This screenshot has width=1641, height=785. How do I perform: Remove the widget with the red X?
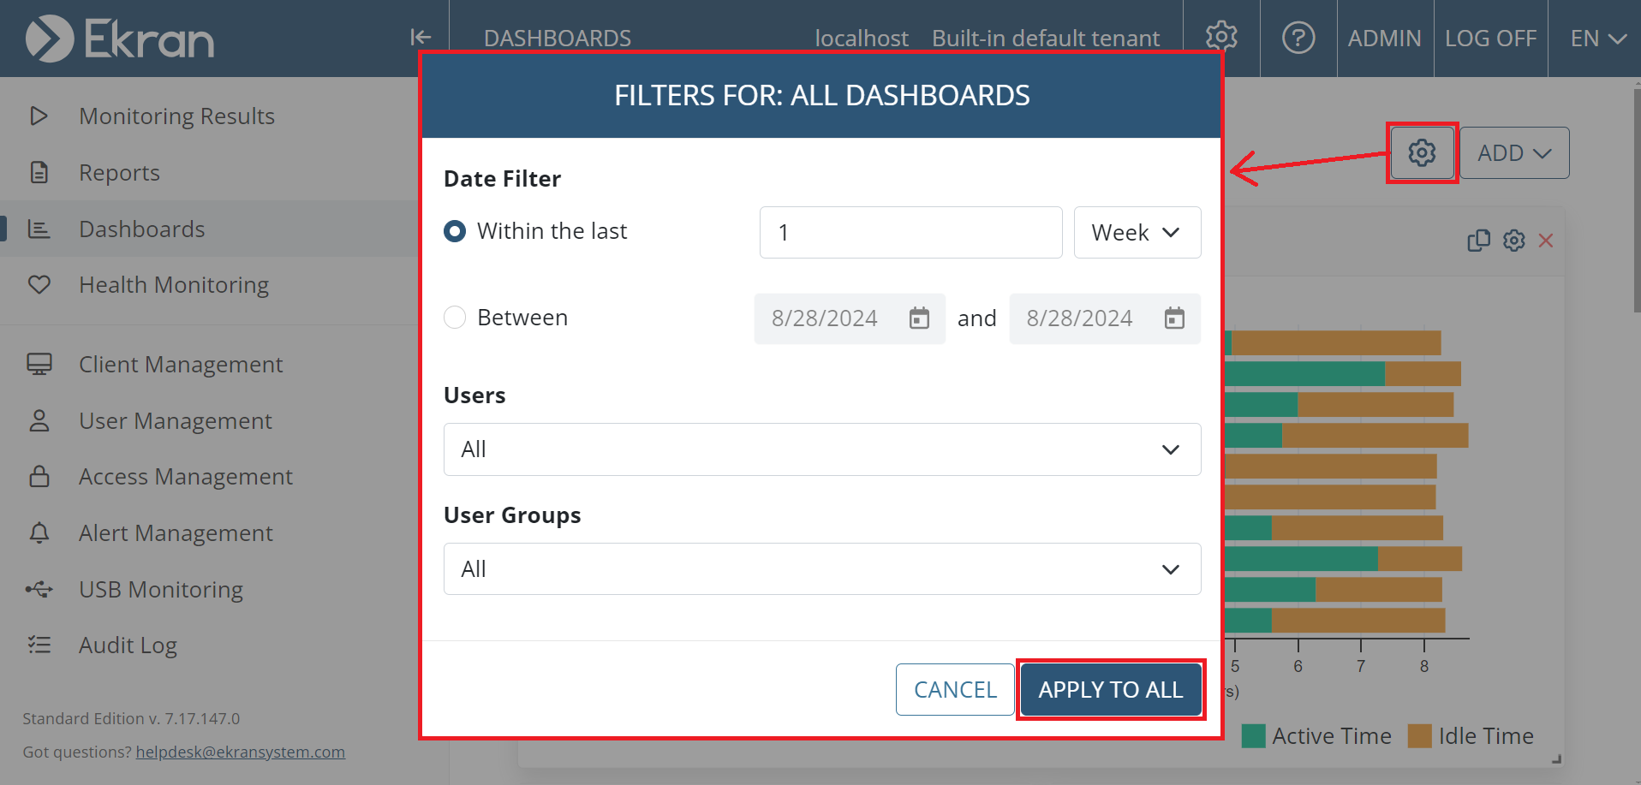(x=1546, y=241)
